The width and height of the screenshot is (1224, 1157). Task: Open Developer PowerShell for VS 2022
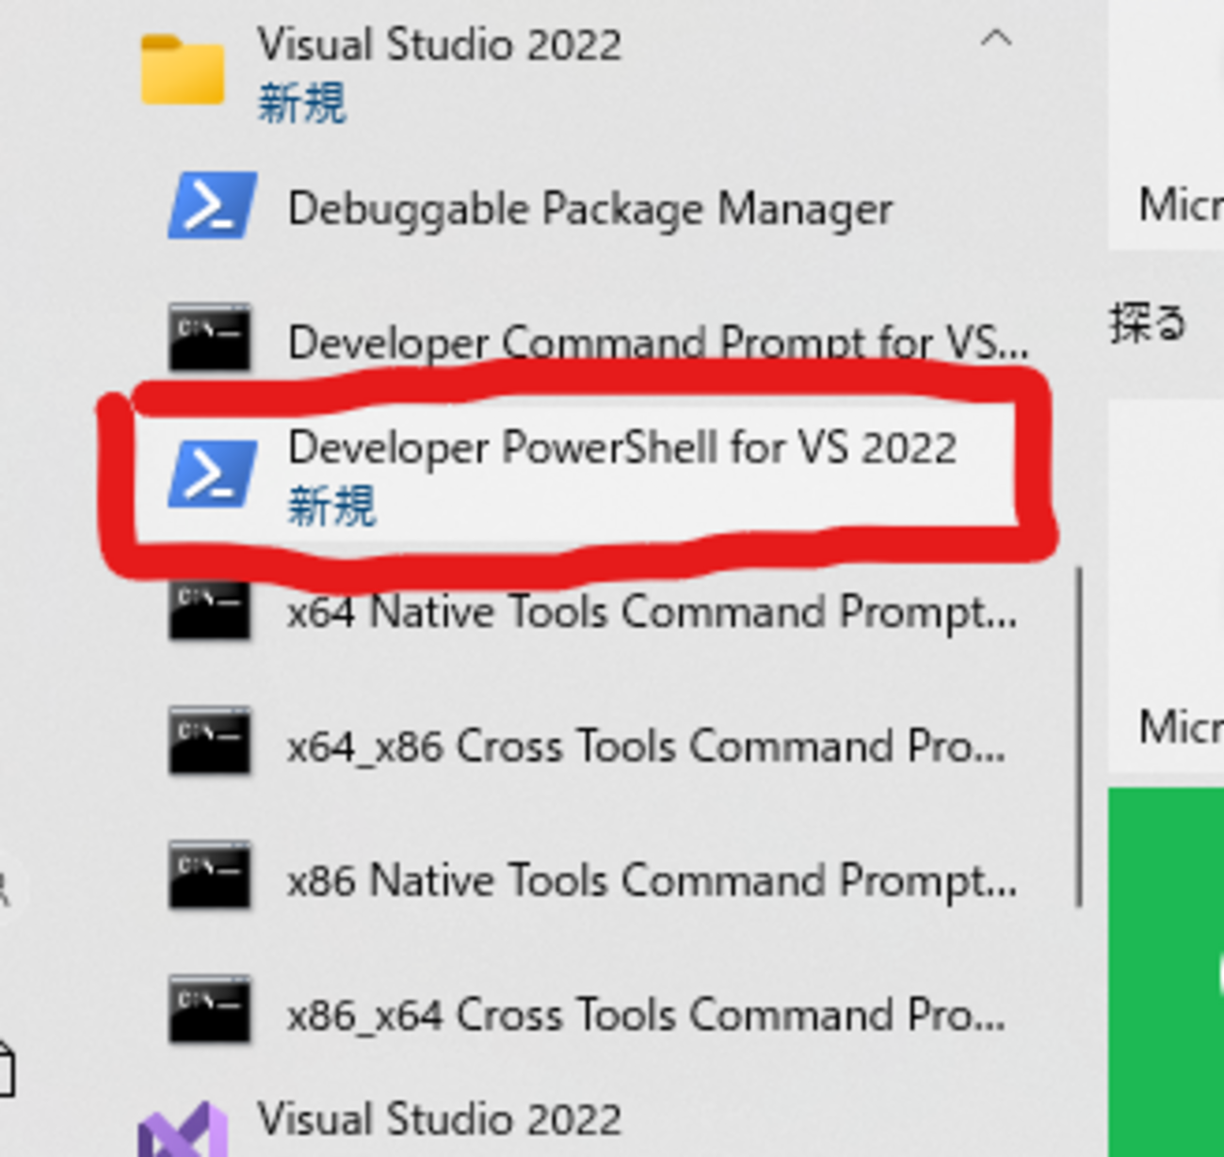pyautogui.click(x=621, y=447)
